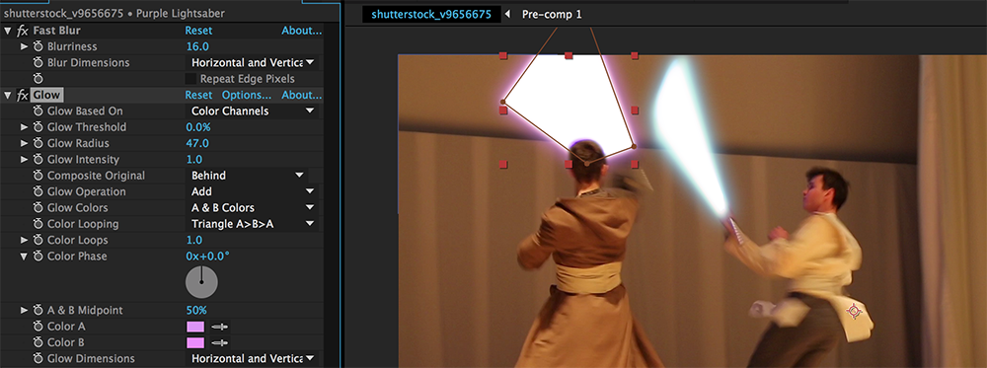Screen dimensions: 987x368
Task: Click the Blurriness value 16.0
Action: tap(197, 46)
